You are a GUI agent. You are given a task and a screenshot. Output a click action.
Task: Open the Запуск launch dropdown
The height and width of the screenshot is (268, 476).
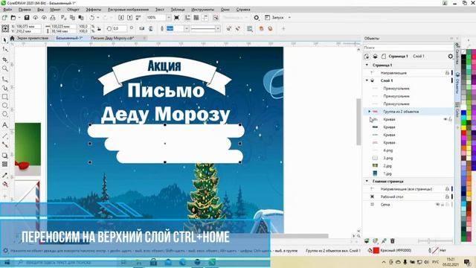[289, 18]
